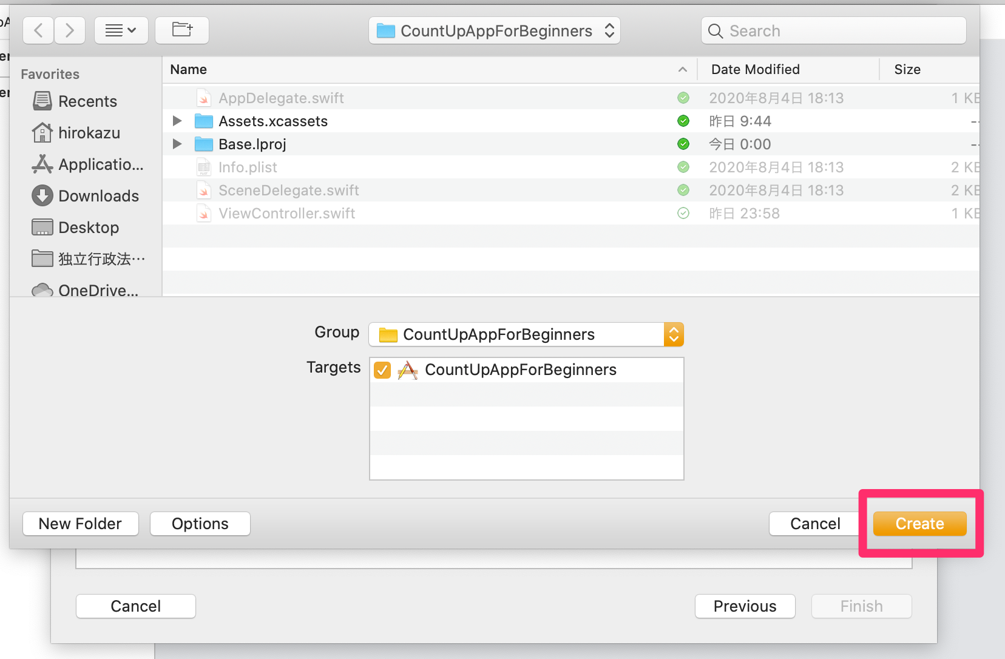
Task: Click the SceneDelegate.swift file entry
Action: coord(289,190)
